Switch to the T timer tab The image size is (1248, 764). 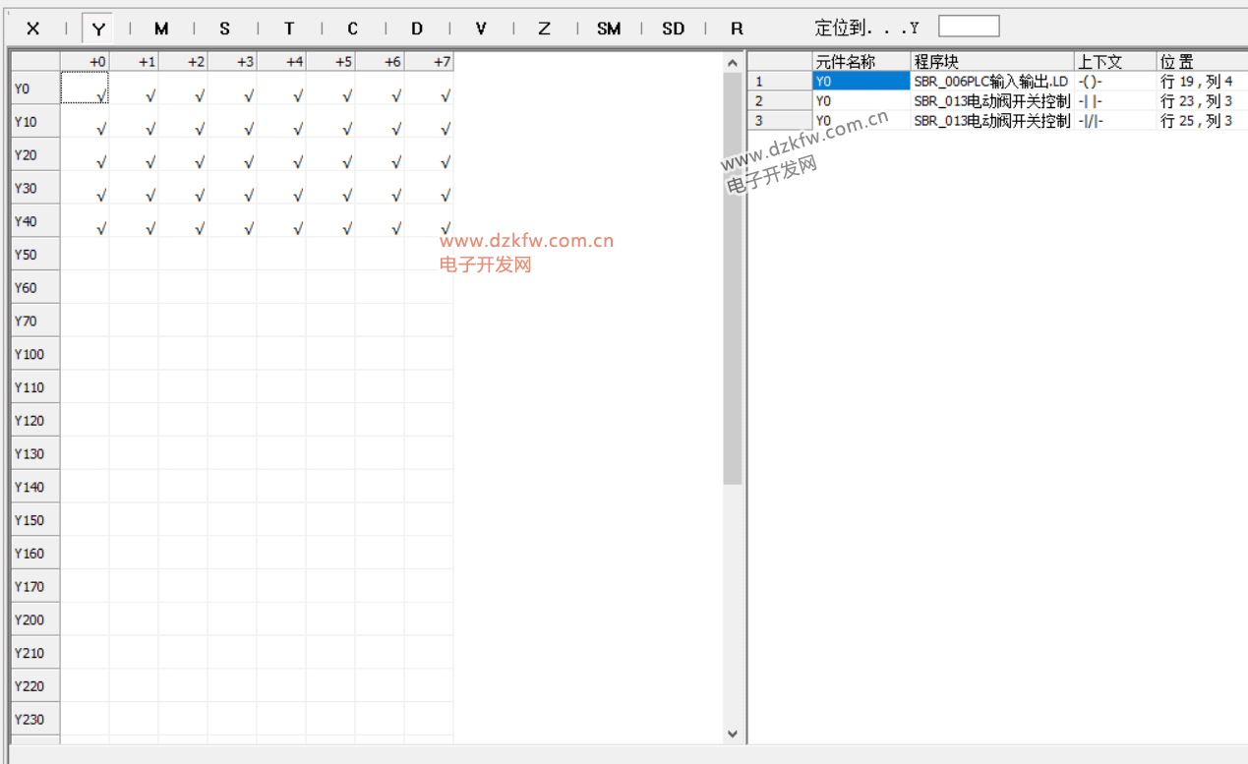(x=289, y=29)
